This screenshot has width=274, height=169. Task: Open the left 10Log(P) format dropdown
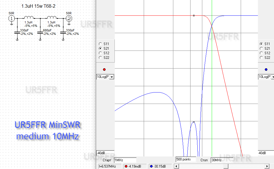(x=112, y=77)
